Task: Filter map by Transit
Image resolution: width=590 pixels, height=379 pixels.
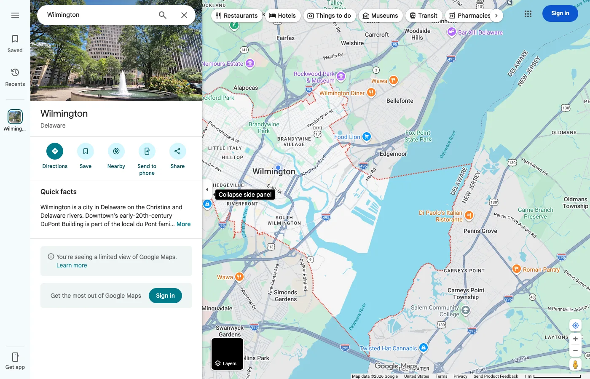Action: [424, 16]
